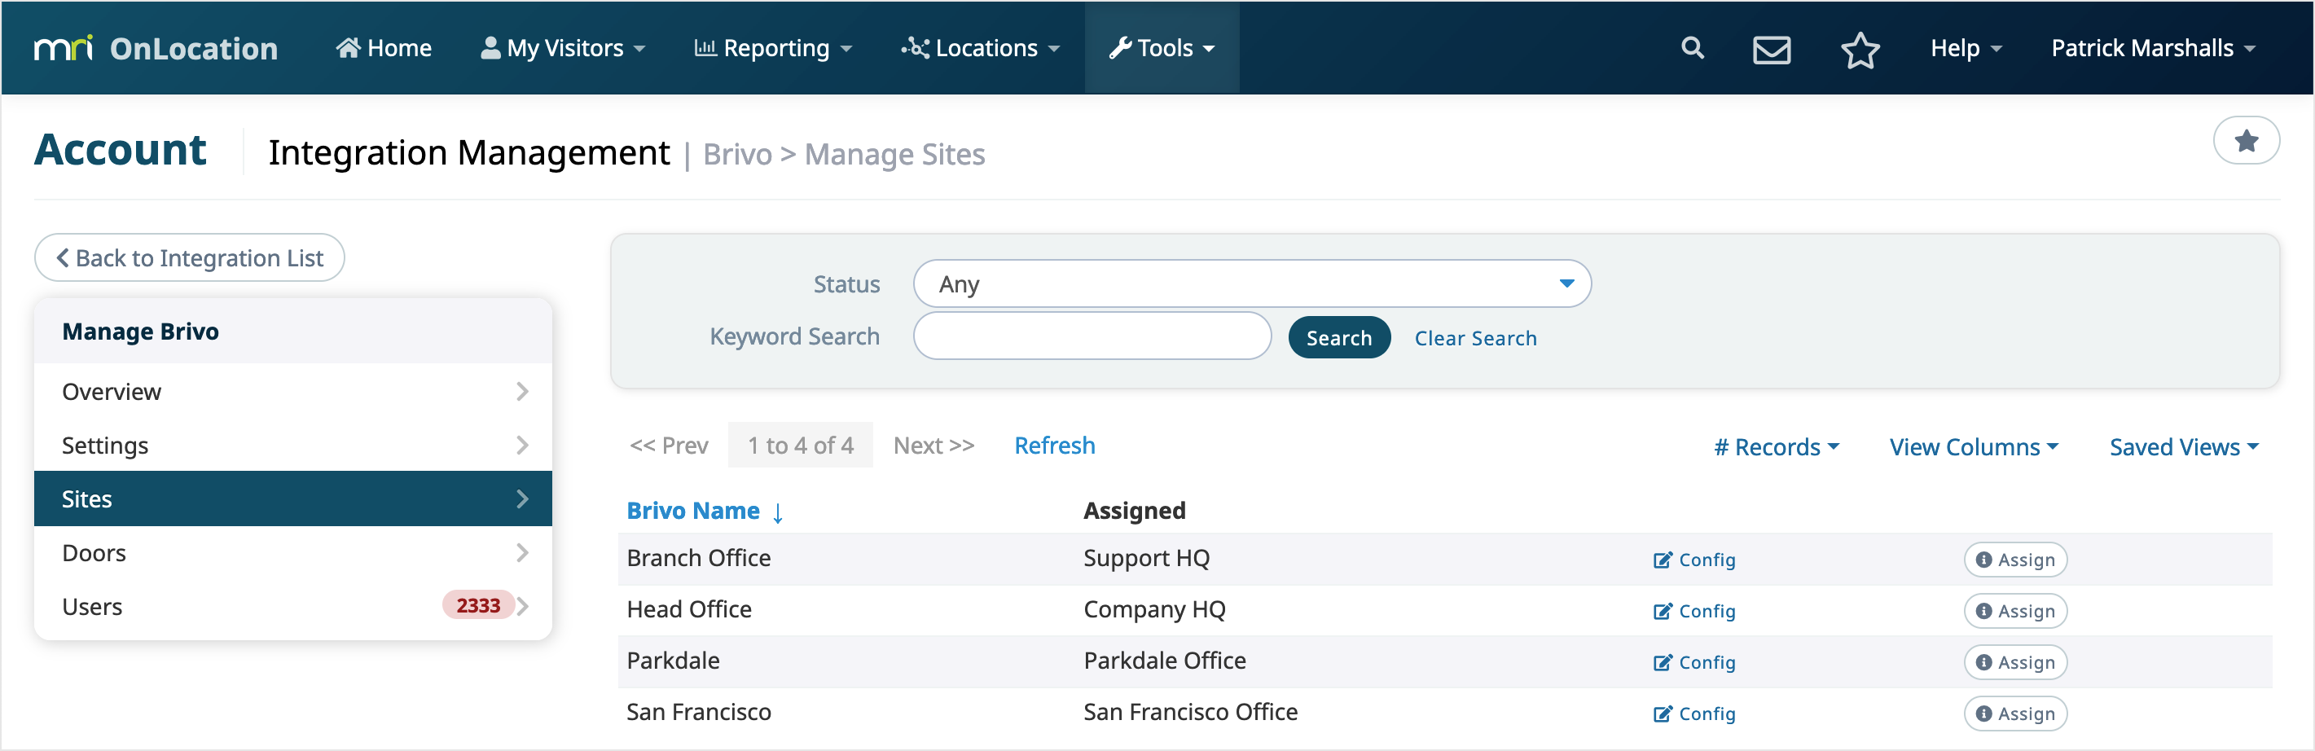Viewport: 2315px width, 751px height.
Task: Click the Config edit icon for Head Office
Action: [1662, 611]
